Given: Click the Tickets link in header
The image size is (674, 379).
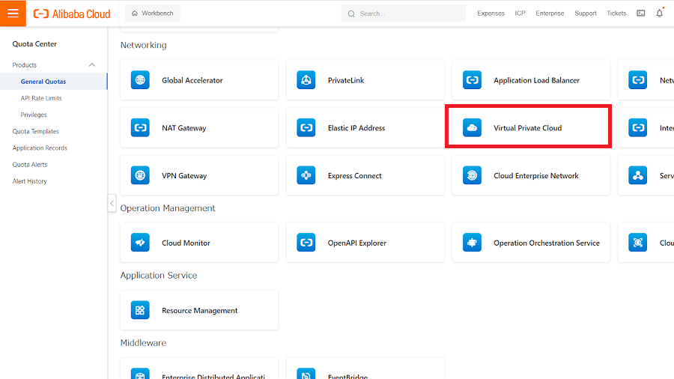Looking at the screenshot, I should pos(616,13).
